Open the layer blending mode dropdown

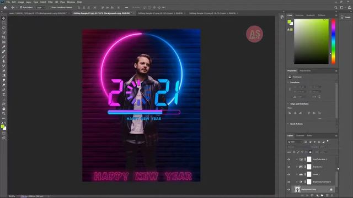click(x=298, y=147)
